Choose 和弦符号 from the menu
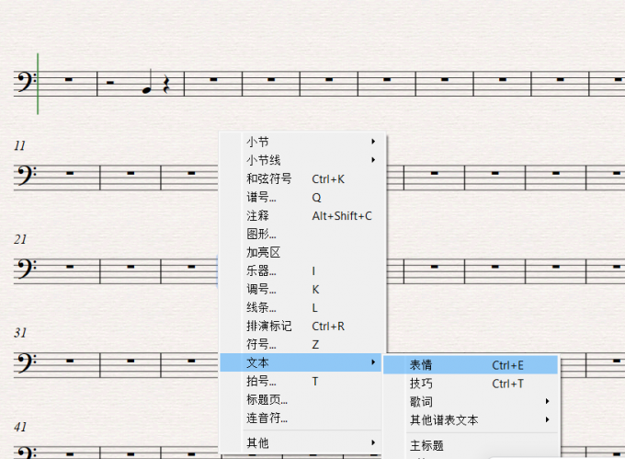The width and height of the screenshot is (625, 459). (x=301, y=178)
